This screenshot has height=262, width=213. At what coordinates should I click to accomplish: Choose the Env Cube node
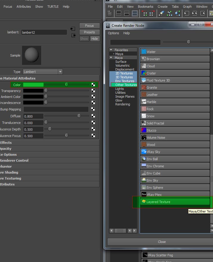coord(175,173)
